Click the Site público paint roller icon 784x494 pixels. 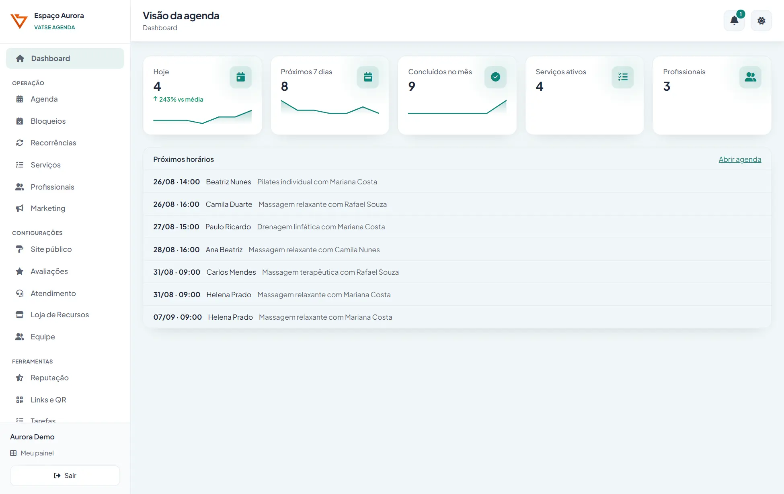pyautogui.click(x=20, y=249)
